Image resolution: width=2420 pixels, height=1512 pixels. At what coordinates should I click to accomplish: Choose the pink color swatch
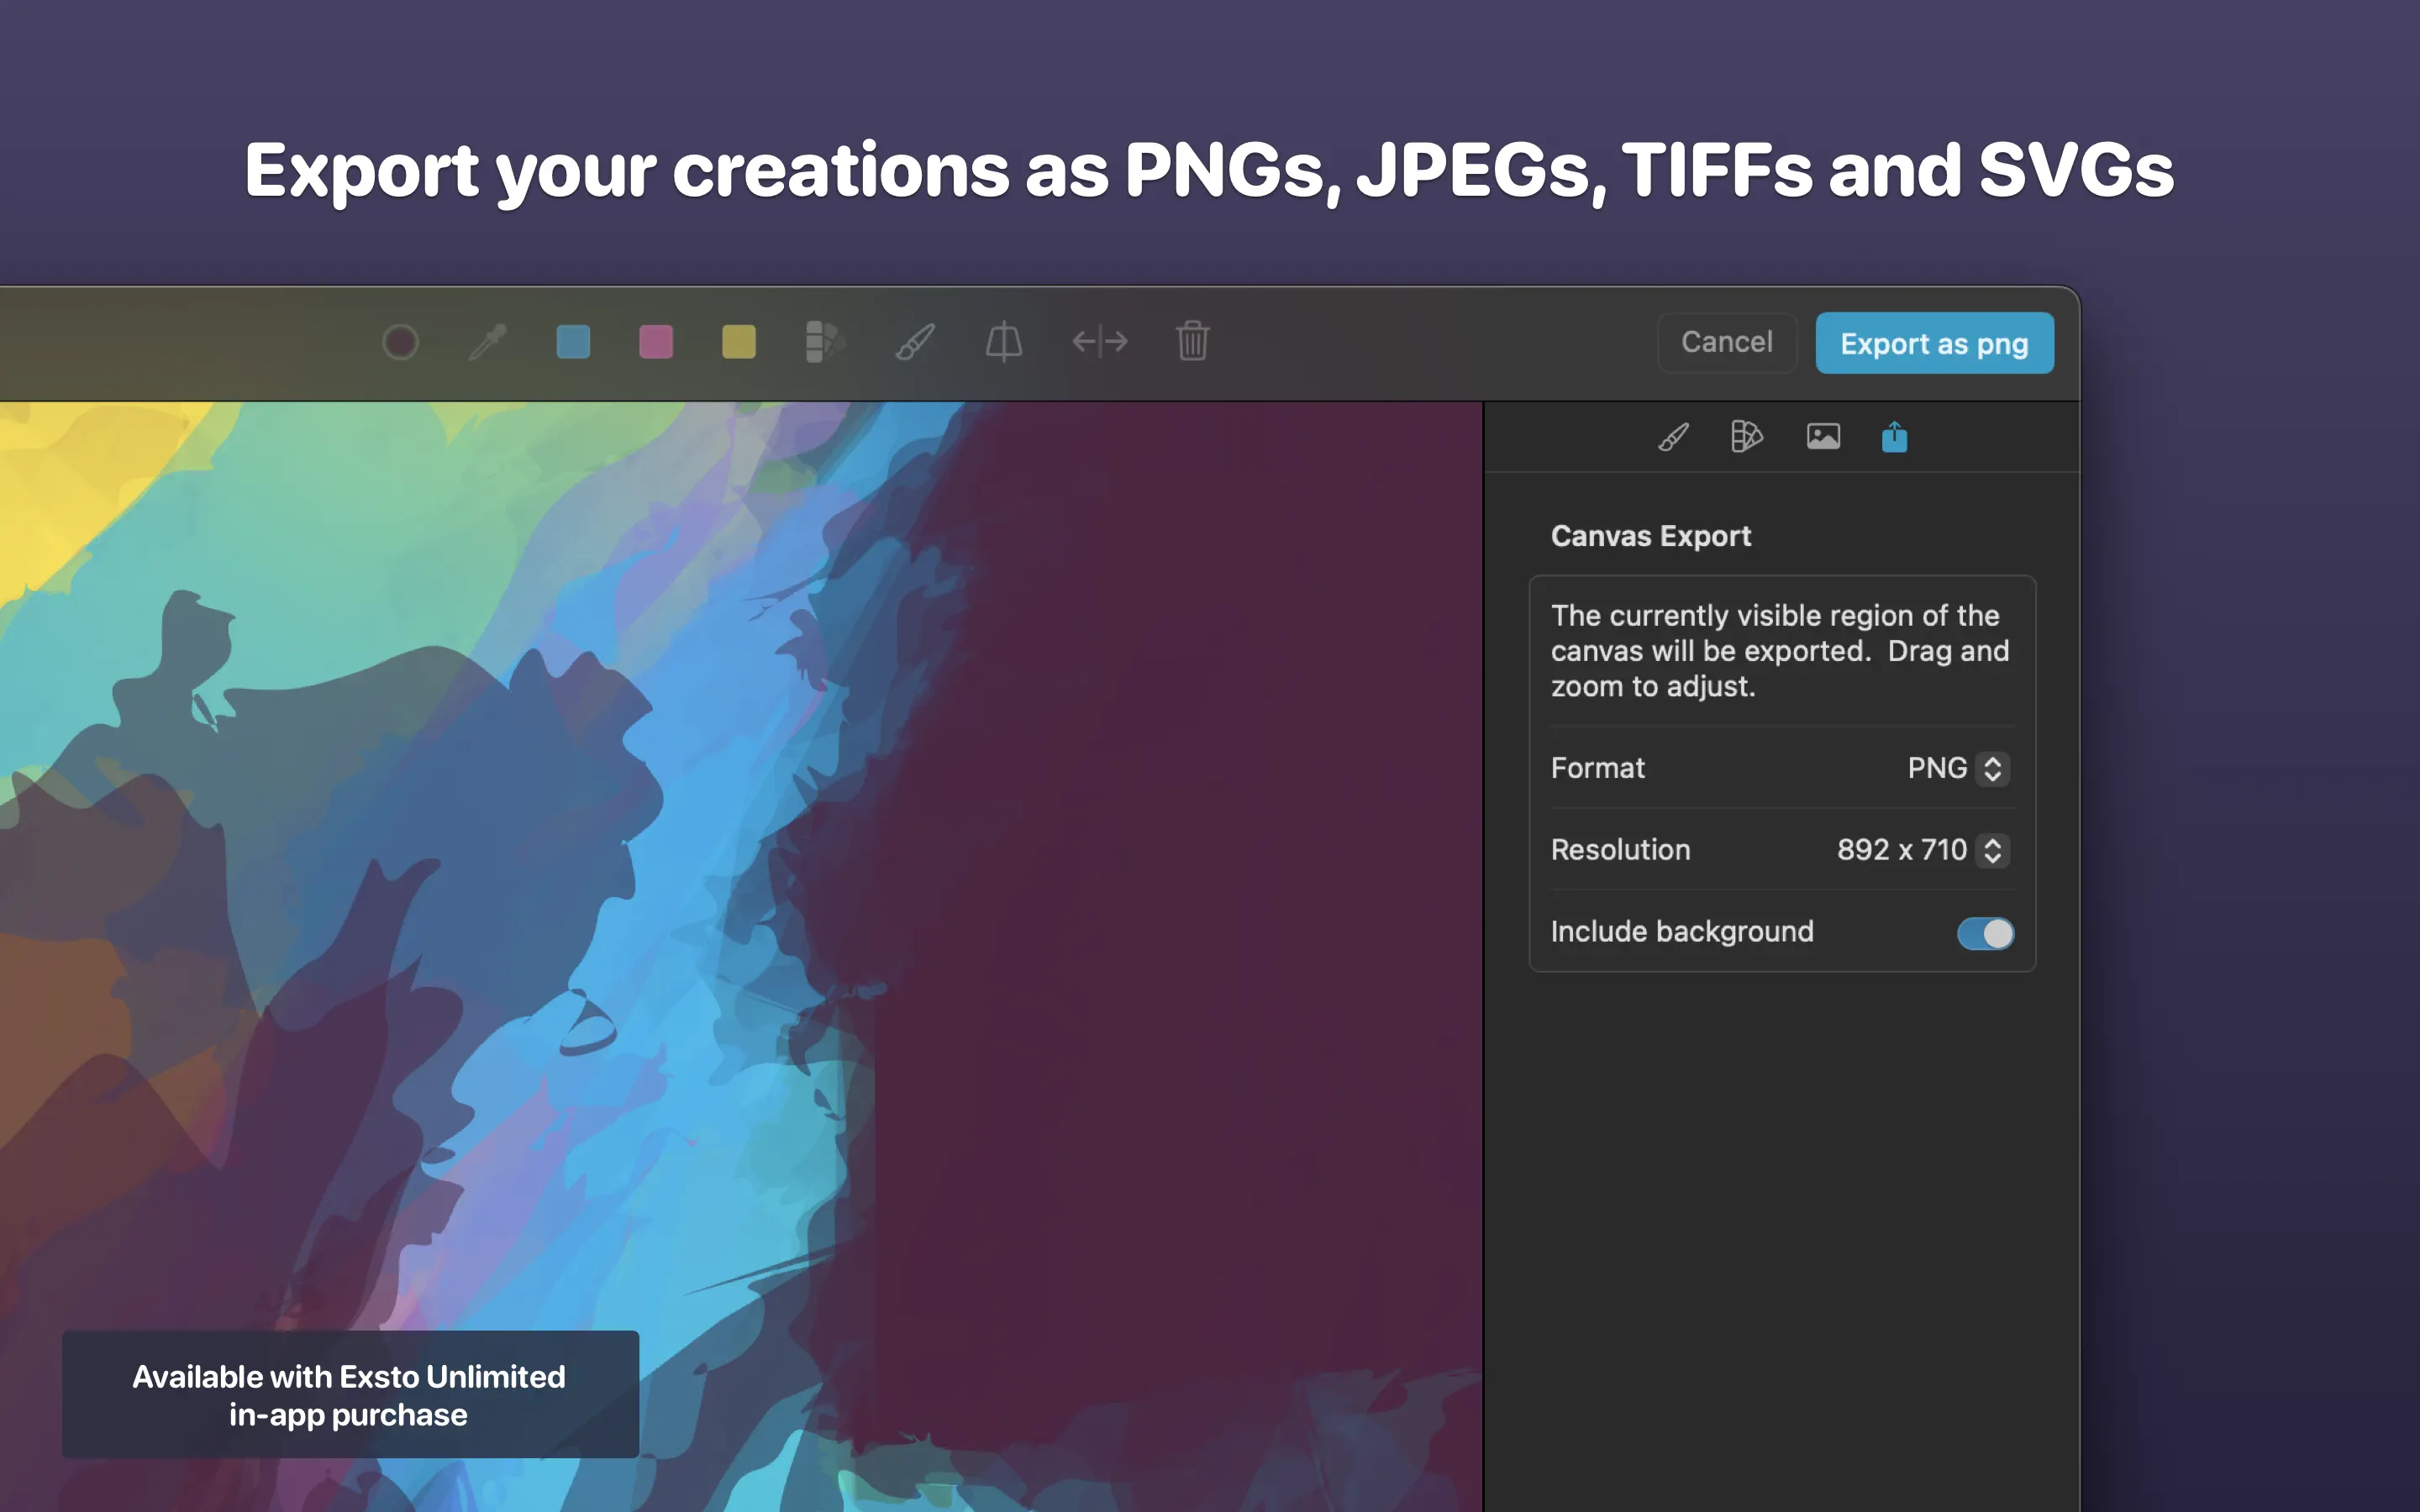(656, 342)
